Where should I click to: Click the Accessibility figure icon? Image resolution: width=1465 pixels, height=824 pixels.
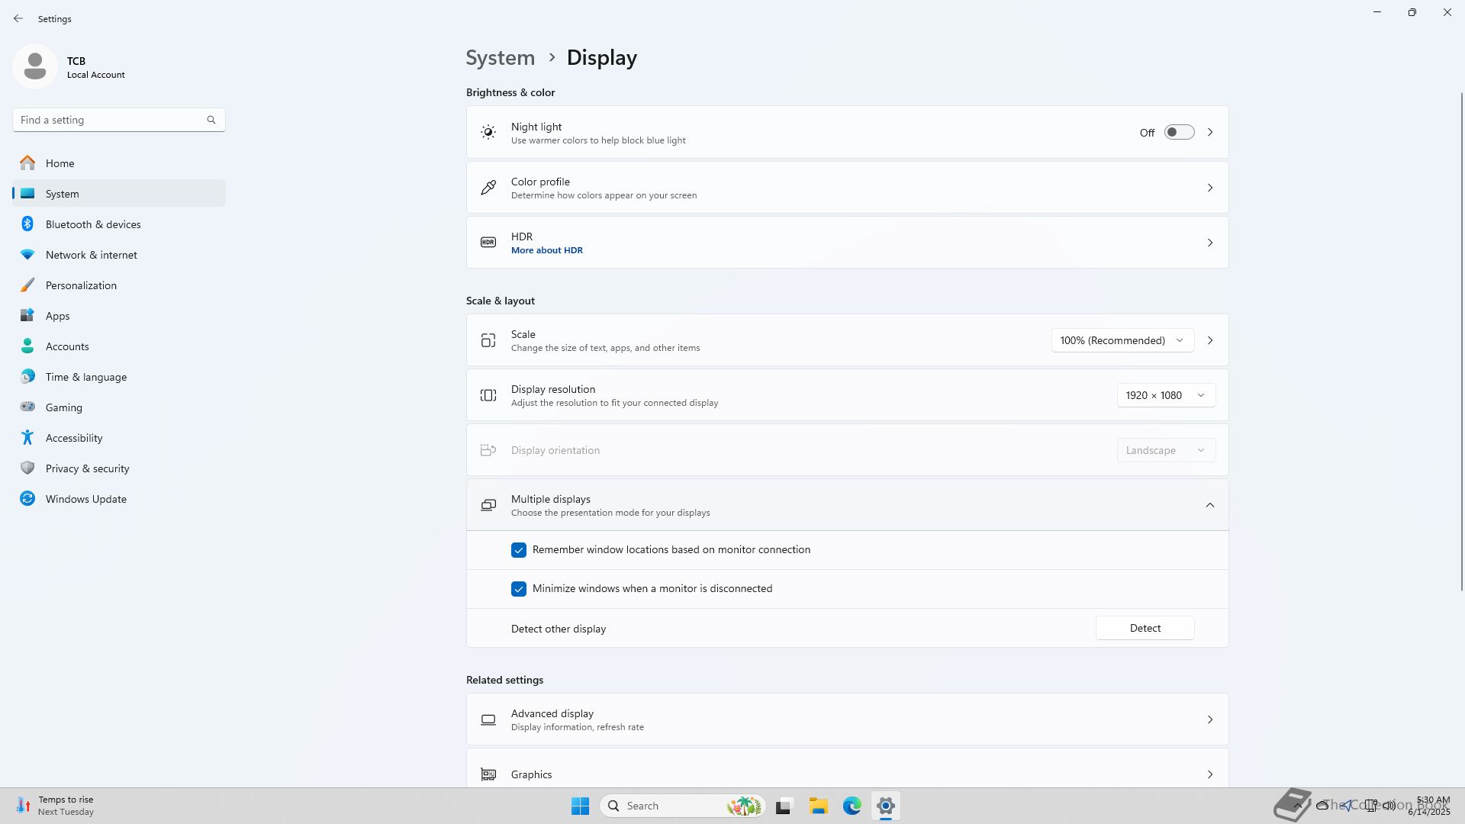(27, 438)
